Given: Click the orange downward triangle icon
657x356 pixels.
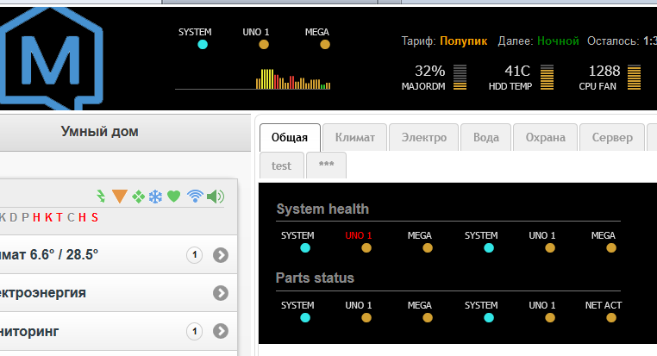Looking at the screenshot, I should [119, 197].
